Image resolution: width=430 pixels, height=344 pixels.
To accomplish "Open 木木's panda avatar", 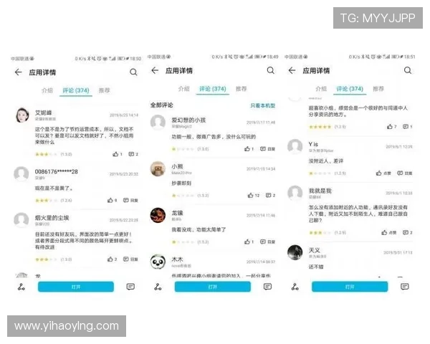I will pos(158,262).
